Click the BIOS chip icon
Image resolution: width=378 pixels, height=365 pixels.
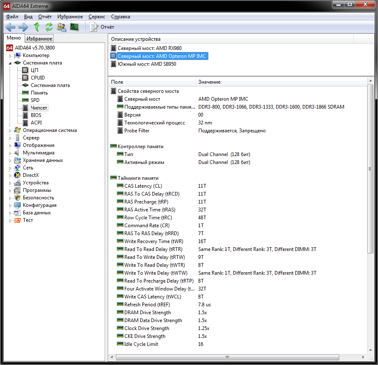tap(25, 115)
